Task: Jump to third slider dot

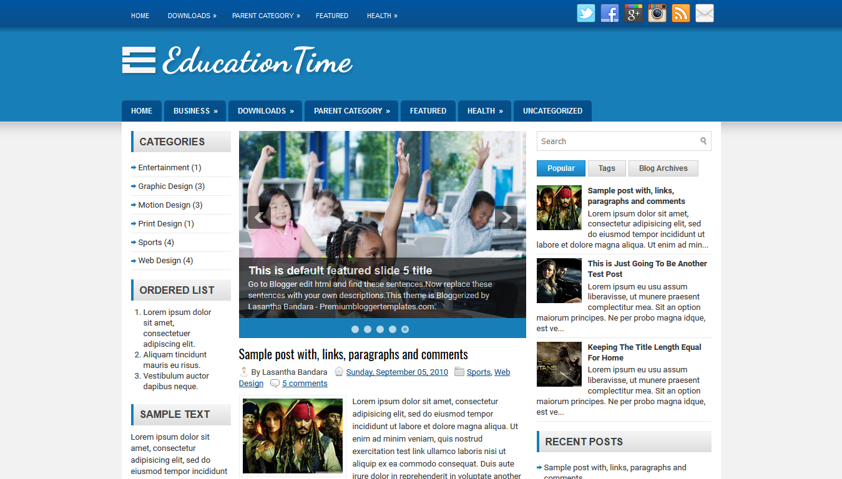Action: tap(380, 329)
